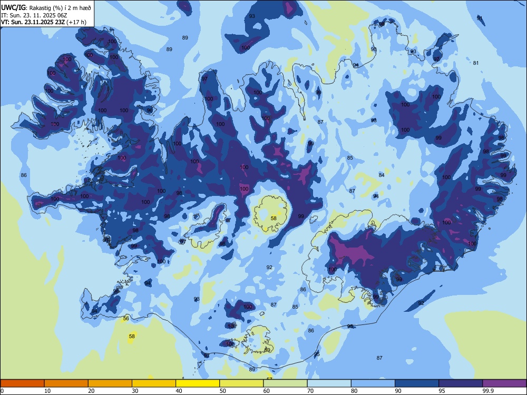
Task: Click the light green 60–70 legend swatch
Action: point(285,383)
